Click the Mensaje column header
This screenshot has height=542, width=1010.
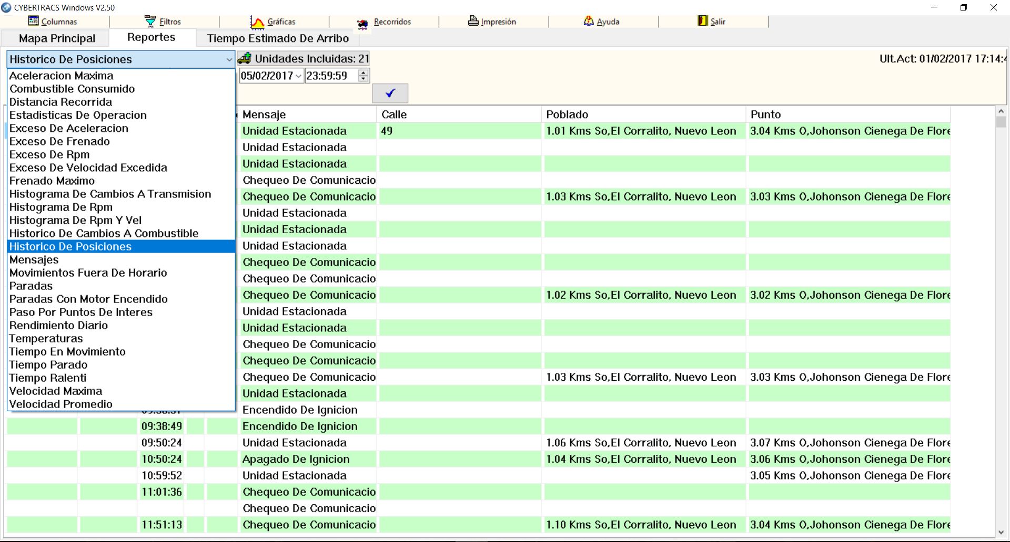coord(308,114)
